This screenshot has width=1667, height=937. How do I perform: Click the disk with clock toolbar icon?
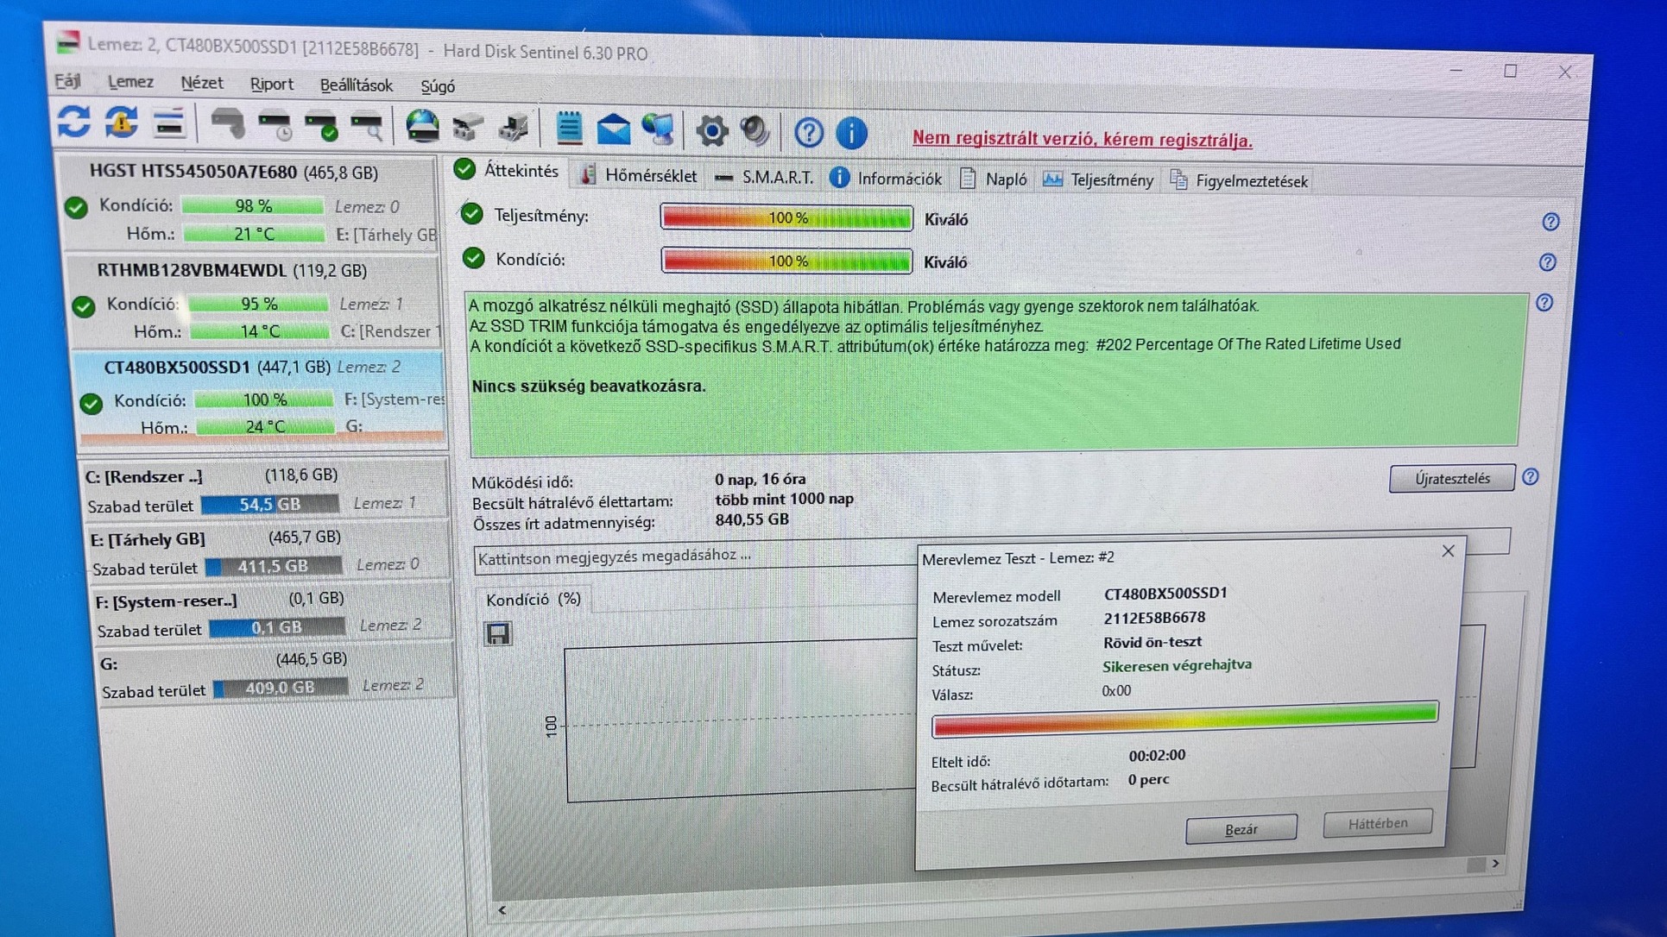(x=275, y=126)
